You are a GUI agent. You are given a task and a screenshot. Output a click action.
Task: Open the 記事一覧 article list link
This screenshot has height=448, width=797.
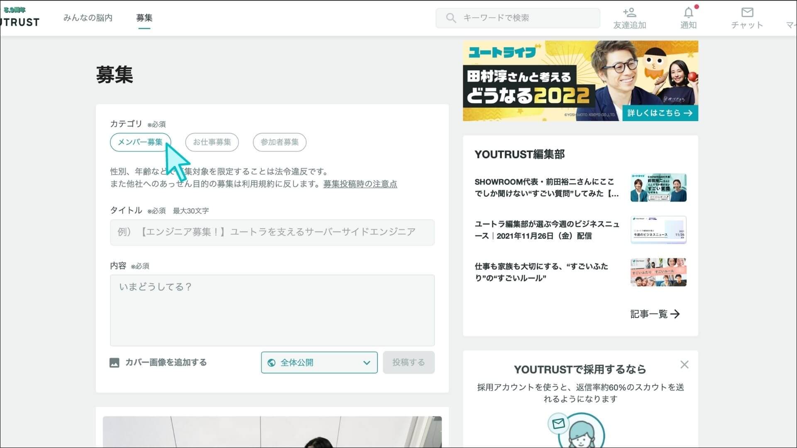coord(655,314)
